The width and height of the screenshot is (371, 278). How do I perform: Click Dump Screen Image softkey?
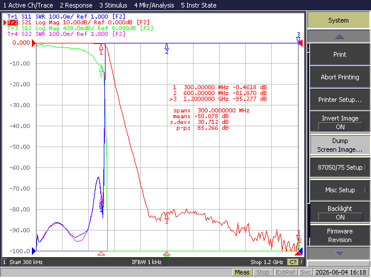[x=340, y=145]
